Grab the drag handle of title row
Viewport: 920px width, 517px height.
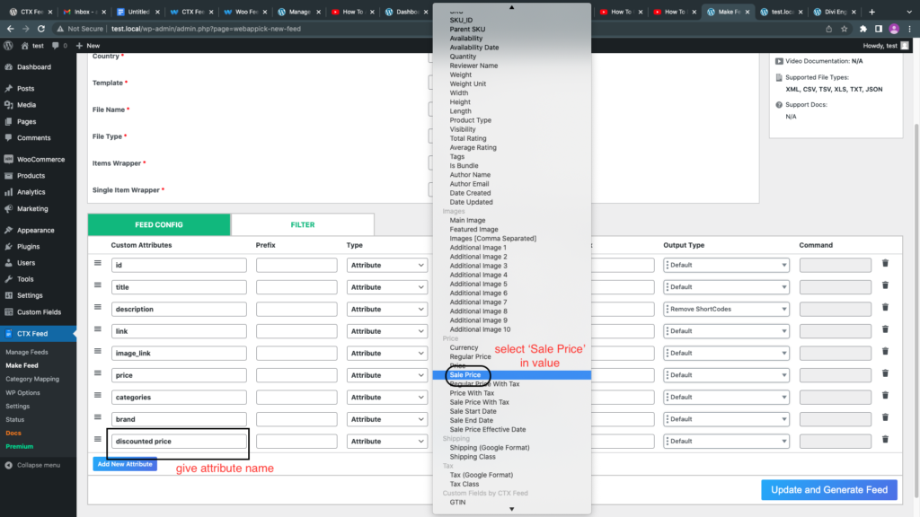click(98, 285)
